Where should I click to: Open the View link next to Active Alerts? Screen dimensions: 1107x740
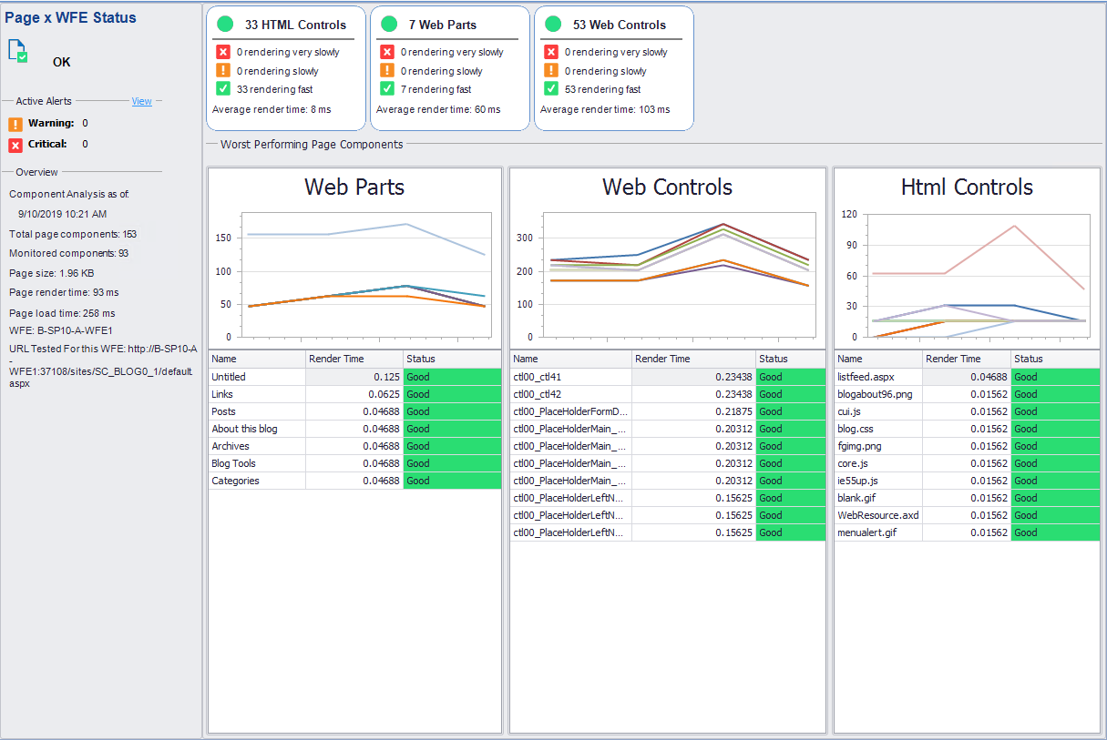[x=141, y=101]
